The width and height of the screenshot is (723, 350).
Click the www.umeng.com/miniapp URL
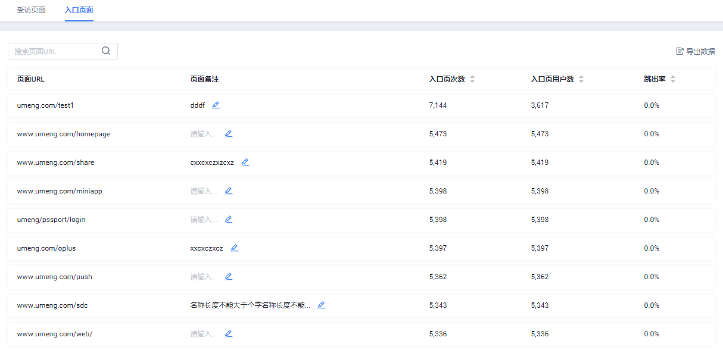click(60, 191)
